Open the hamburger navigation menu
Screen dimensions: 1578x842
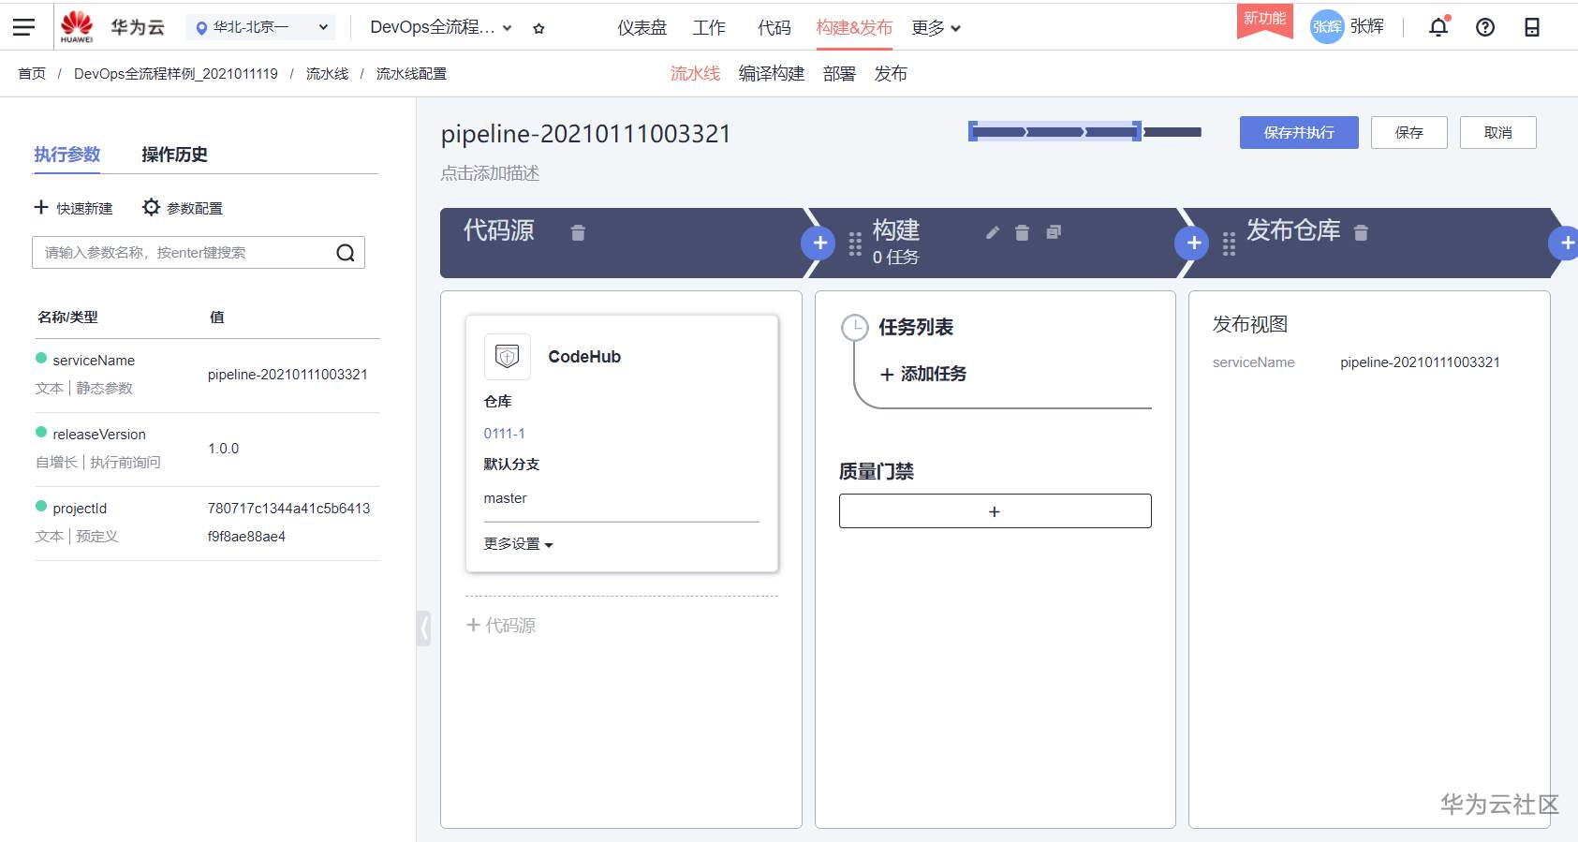click(23, 27)
